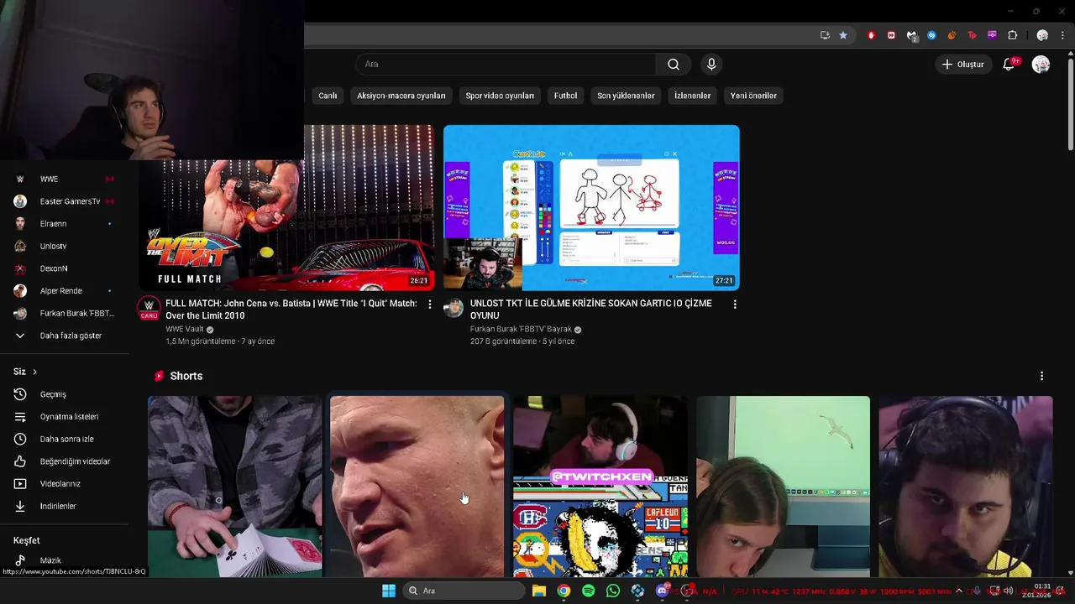The image size is (1075, 604).
Task: Select Spor video oyunları filter chip
Action: pyautogui.click(x=500, y=96)
